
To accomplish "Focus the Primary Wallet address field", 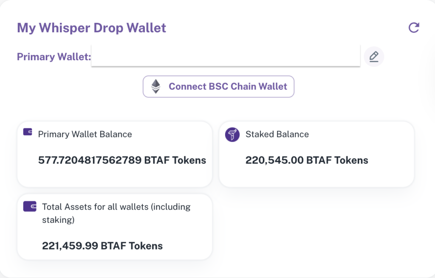I will 226,56.
